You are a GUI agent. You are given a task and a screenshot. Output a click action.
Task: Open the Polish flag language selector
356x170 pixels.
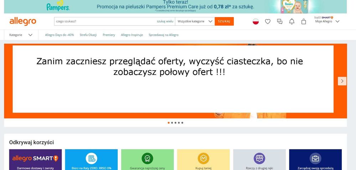click(x=256, y=22)
